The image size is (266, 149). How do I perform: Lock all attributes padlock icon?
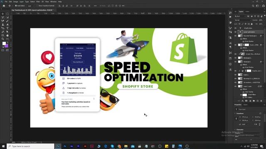pos(252,24)
